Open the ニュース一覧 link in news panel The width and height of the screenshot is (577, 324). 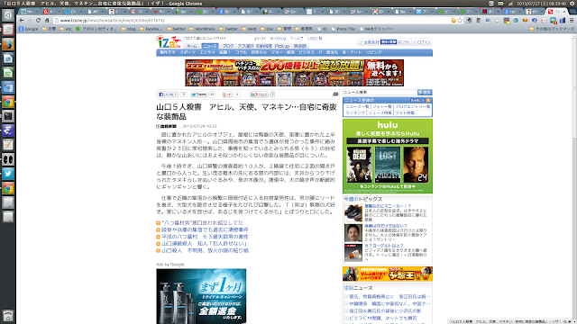tap(357, 106)
